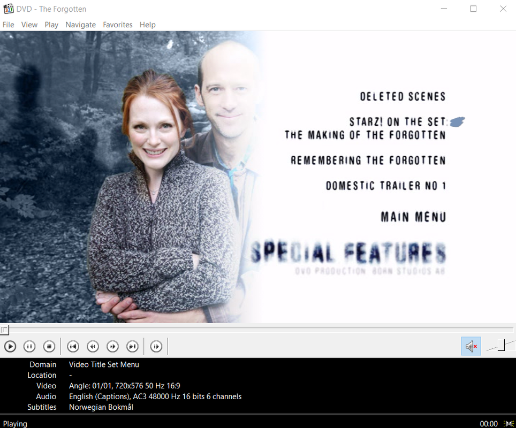Open the Help menu
The height and width of the screenshot is (428, 516).
coord(147,25)
